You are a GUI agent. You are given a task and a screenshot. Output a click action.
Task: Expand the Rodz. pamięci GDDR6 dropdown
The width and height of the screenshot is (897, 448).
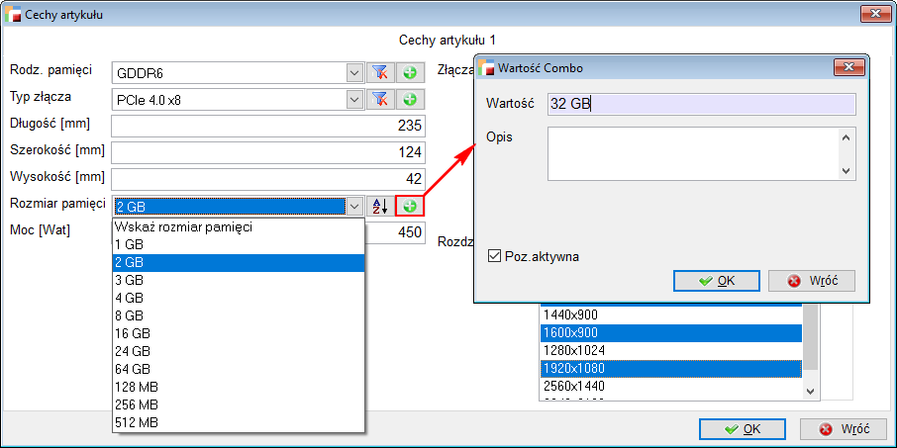pyautogui.click(x=354, y=72)
